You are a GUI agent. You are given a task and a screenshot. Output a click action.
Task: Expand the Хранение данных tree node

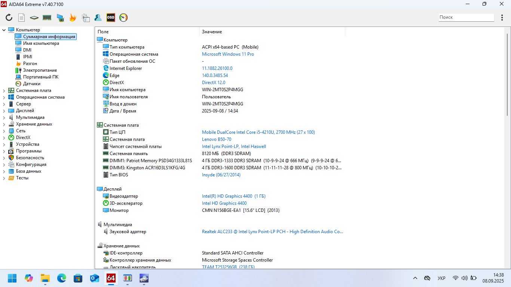(4, 124)
